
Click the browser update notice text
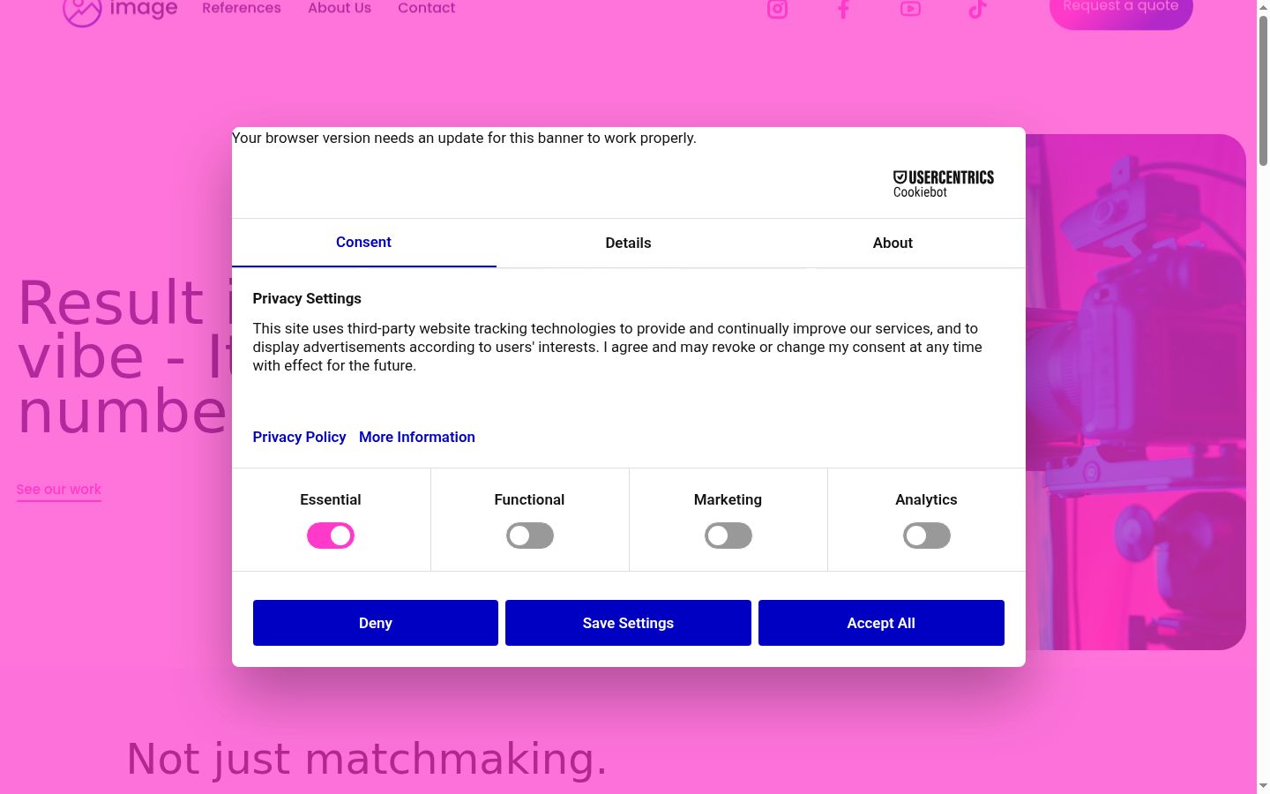coord(464,138)
